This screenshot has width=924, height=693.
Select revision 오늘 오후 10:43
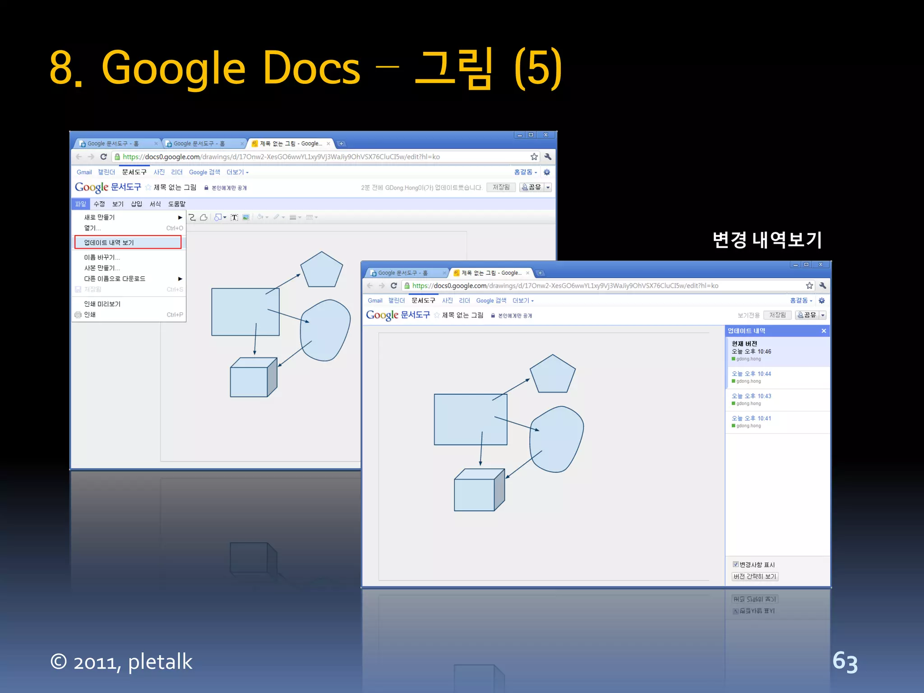click(x=777, y=400)
